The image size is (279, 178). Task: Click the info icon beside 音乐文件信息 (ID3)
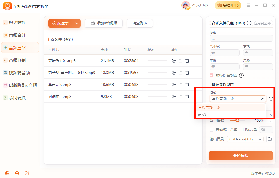pos(249,23)
